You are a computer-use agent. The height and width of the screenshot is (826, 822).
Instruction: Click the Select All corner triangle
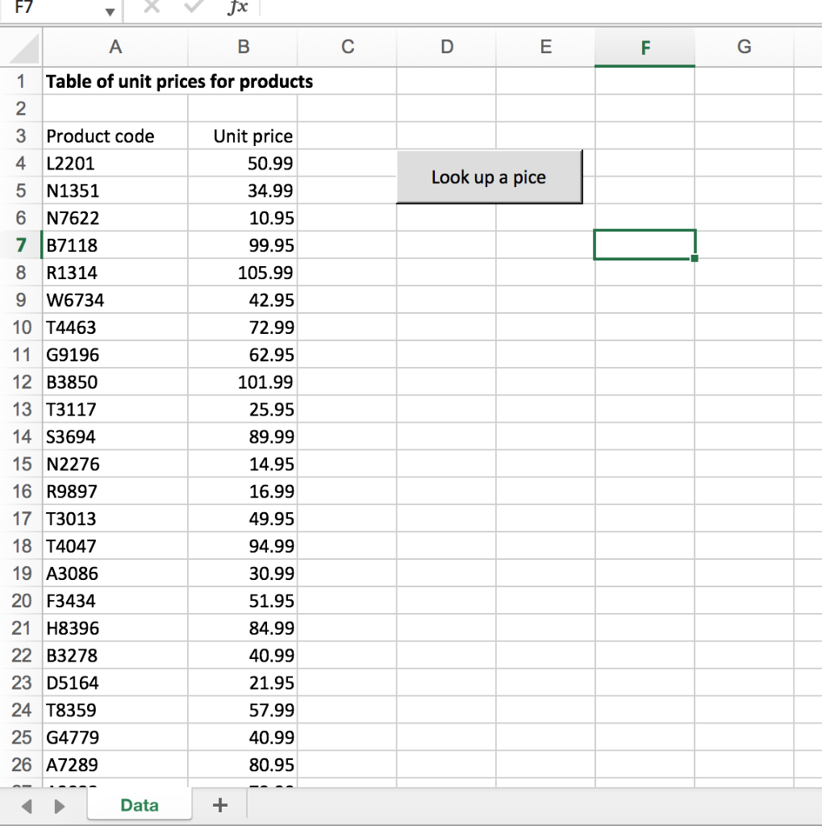(22, 48)
